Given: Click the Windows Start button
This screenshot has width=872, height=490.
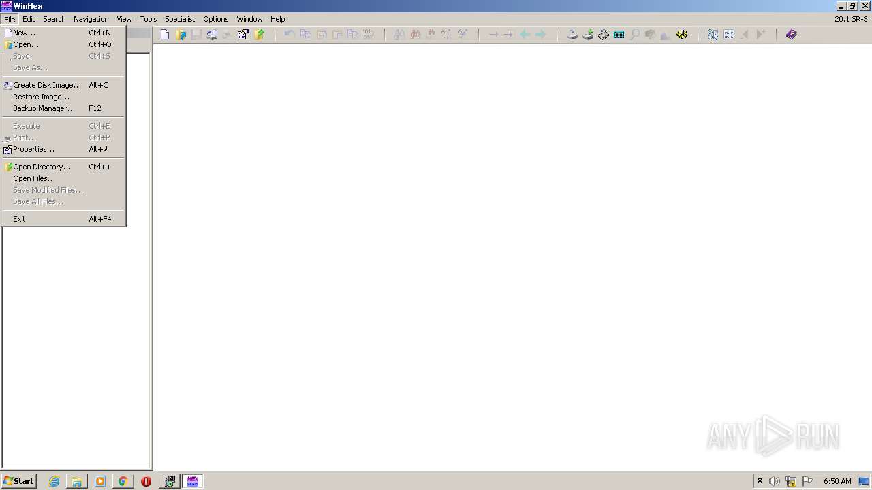Looking at the screenshot, I should (18, 481).
